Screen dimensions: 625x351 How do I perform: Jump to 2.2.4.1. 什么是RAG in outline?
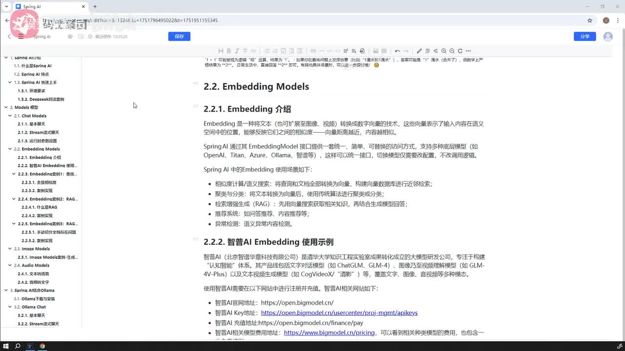(x=40, y=207)
